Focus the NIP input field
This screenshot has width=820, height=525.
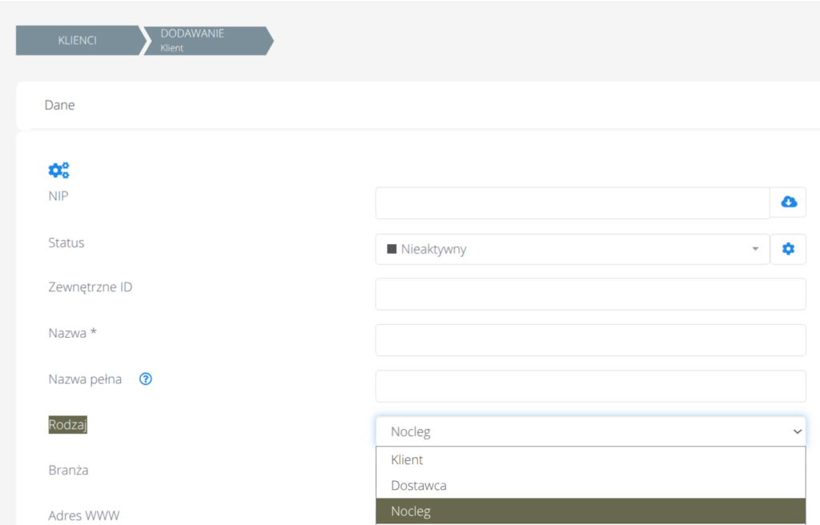pyautogui.click(x=572, y=203)
